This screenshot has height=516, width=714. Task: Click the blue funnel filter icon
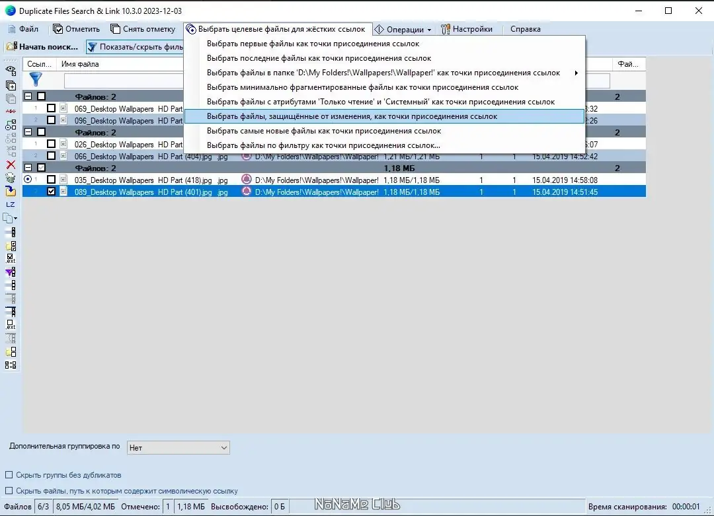click(36, 80)
